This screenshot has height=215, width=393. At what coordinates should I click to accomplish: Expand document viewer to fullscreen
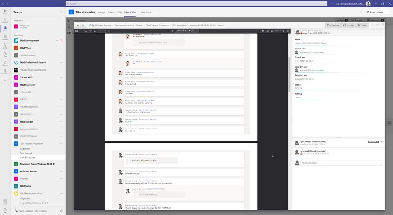pos(378,25)
